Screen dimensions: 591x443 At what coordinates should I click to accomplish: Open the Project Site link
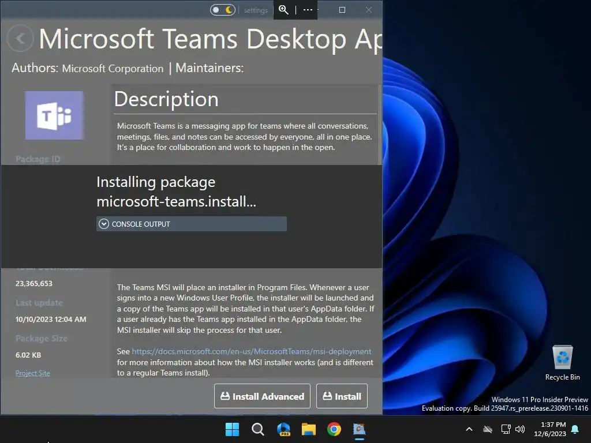[x=33, y=373]
